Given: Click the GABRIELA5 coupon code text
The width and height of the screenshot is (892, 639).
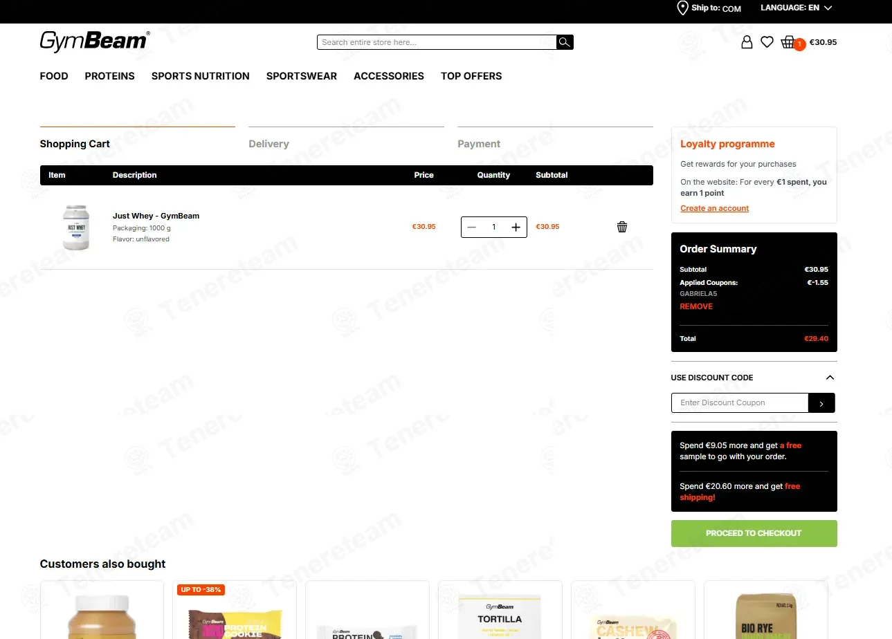Looking at the screenshot, I should pyautogui.click(x=698, y=294).
